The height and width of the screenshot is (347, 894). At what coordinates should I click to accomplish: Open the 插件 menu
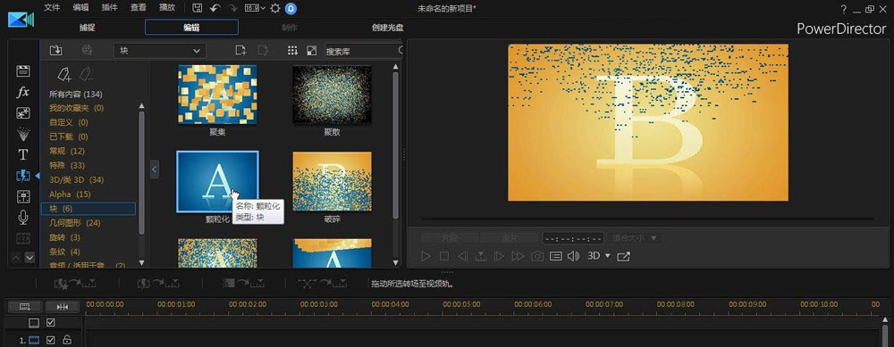pos(109,8)
